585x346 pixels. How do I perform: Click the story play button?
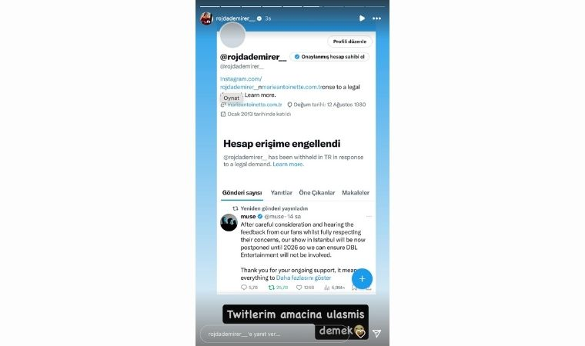pyautogui.click(x=362, y=18)
